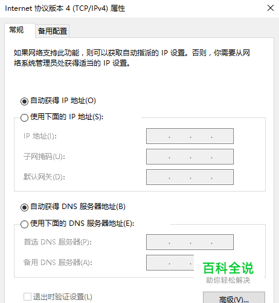The width and height of the screenshot is (279, 303).
Task: Open the 备用配置 tab
Action: click(x=53, y=31)
